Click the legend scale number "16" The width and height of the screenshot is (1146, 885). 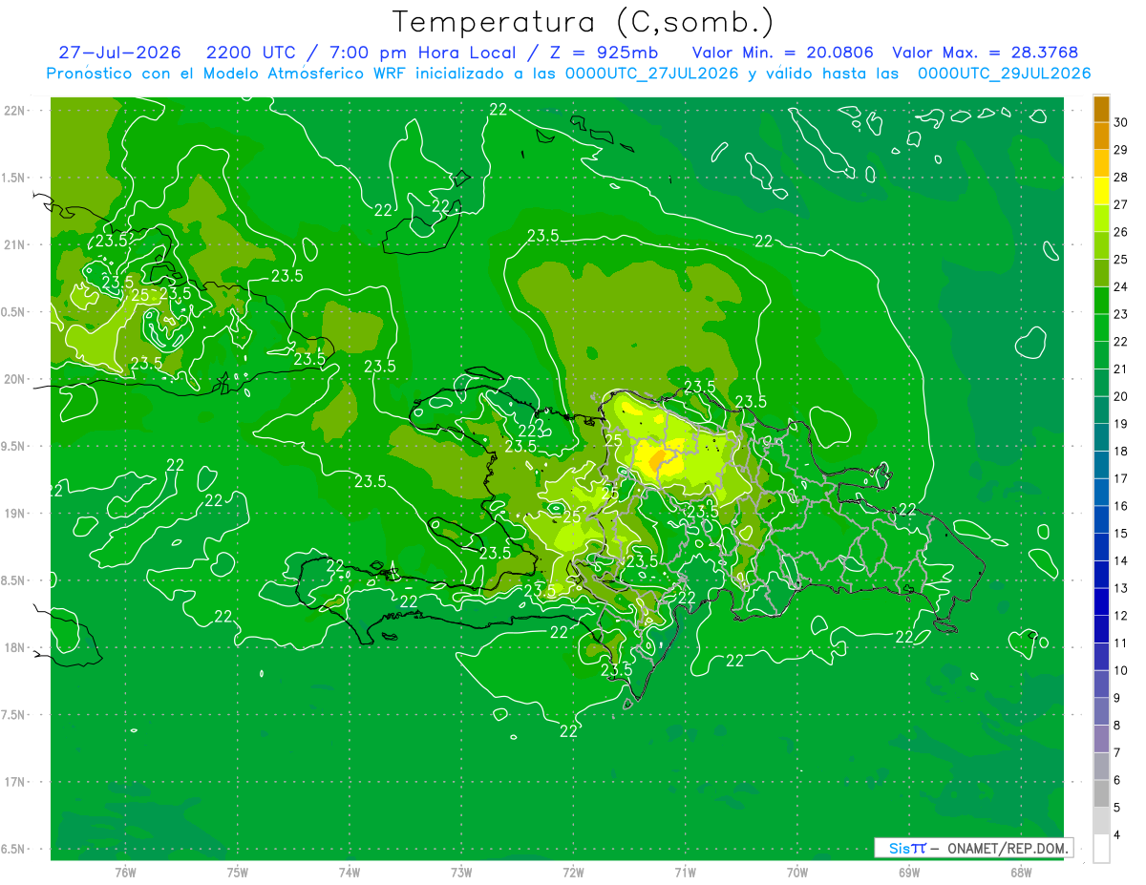point(1121,506)
